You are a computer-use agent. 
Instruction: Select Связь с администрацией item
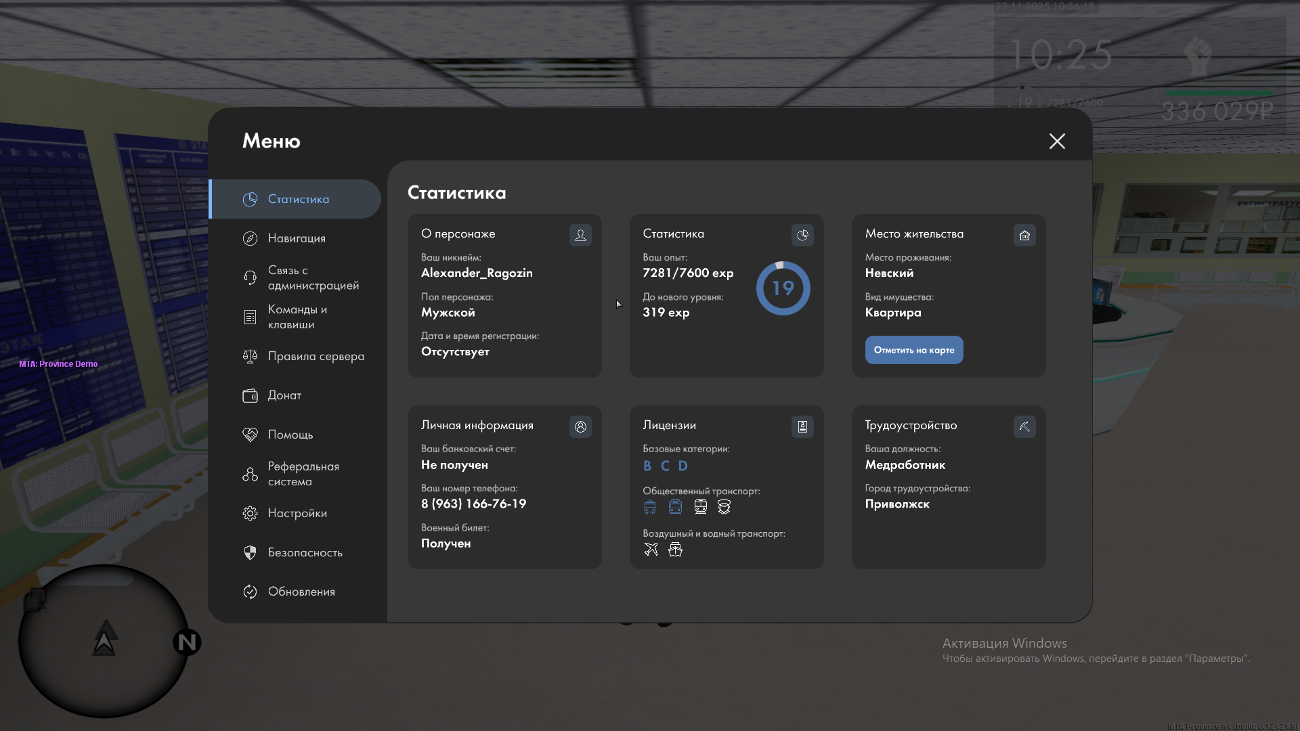pos(313,278)
